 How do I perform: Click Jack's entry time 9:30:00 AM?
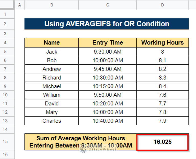coord(108,52)
